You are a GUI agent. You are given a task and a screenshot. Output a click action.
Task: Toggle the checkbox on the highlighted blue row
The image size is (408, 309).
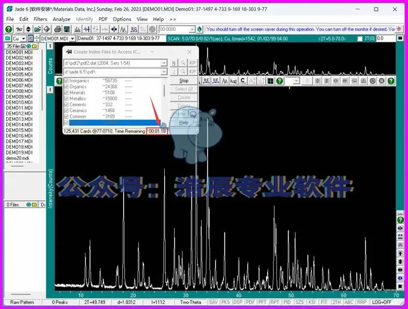coord(66,122)
